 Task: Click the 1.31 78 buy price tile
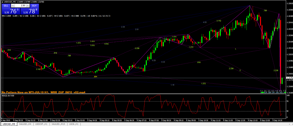pos(29,11)
